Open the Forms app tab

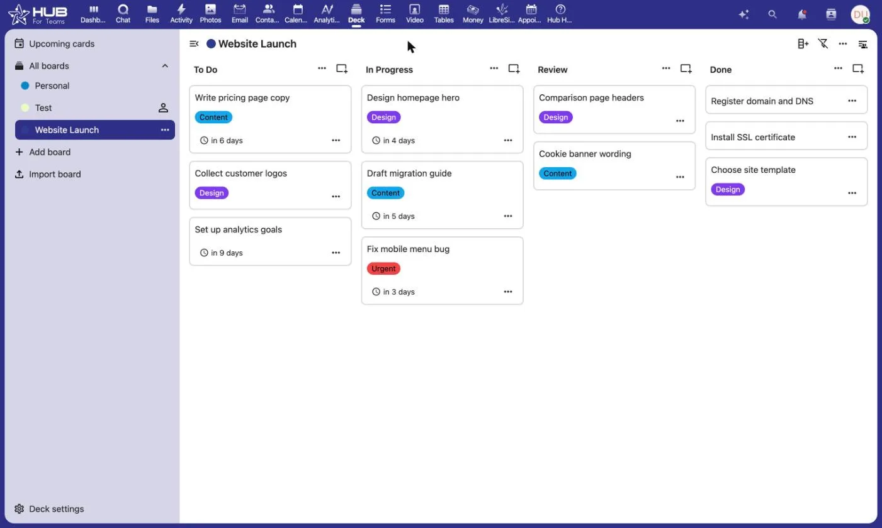[385, 13]
